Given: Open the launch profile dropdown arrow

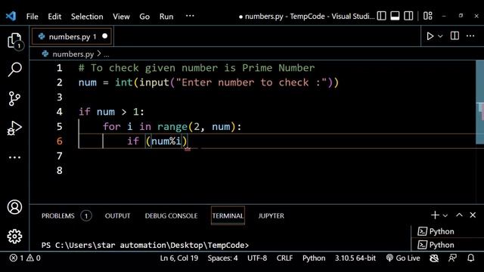Looking at the screenshot, I should point(445,215).
